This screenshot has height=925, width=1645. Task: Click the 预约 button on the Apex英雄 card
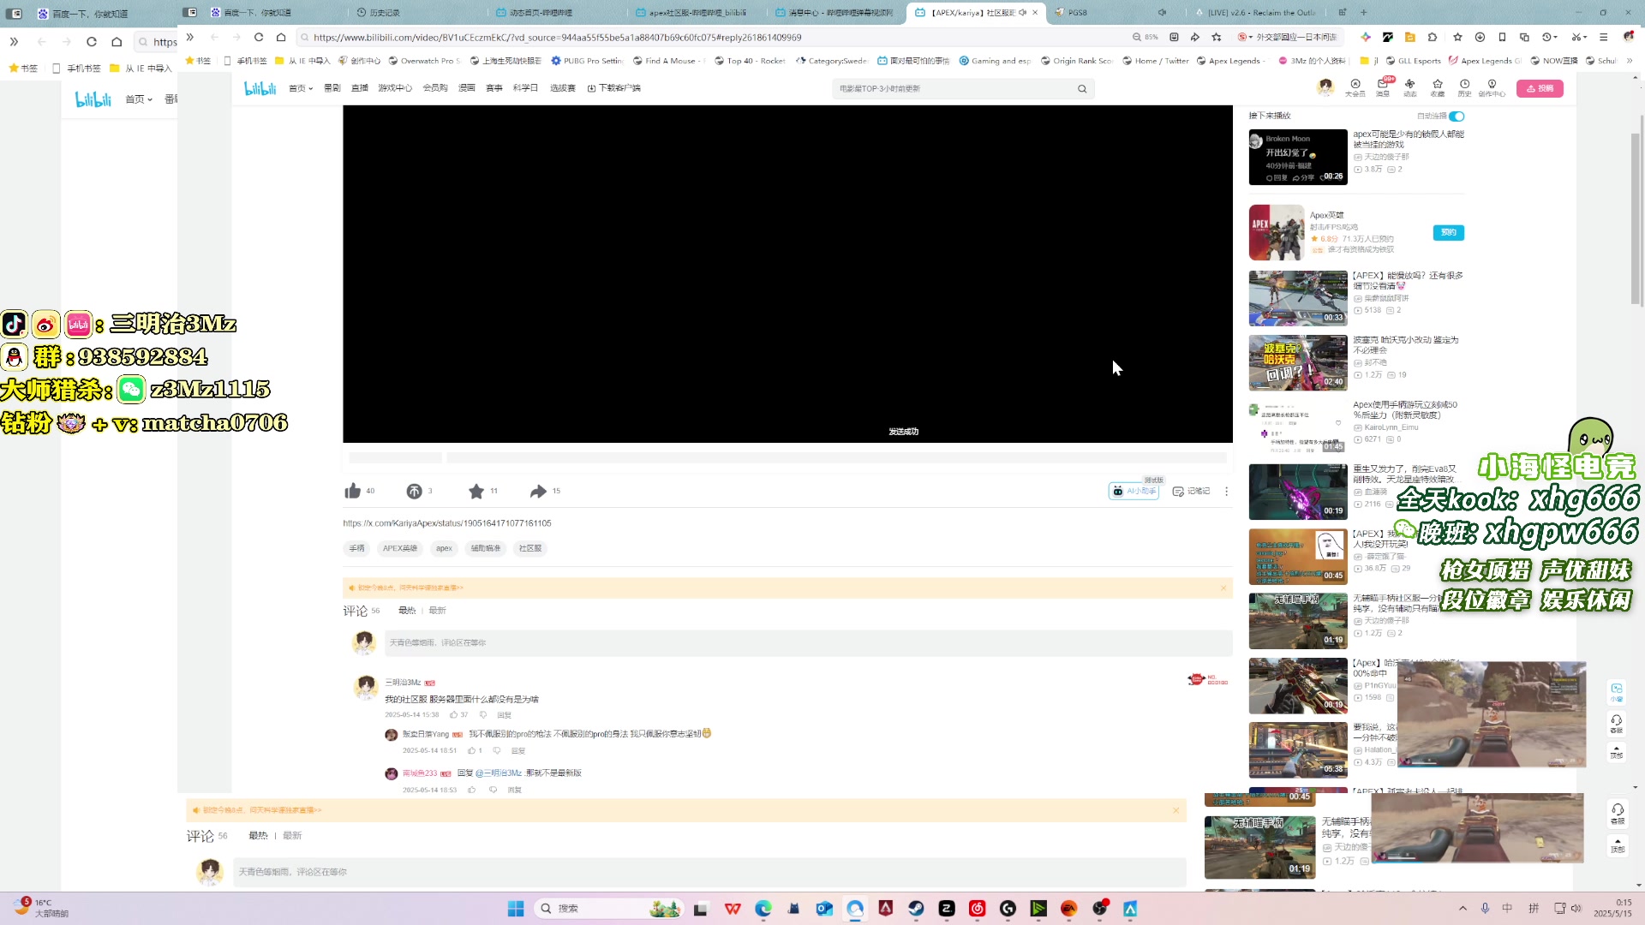(x=1449, y=232)
